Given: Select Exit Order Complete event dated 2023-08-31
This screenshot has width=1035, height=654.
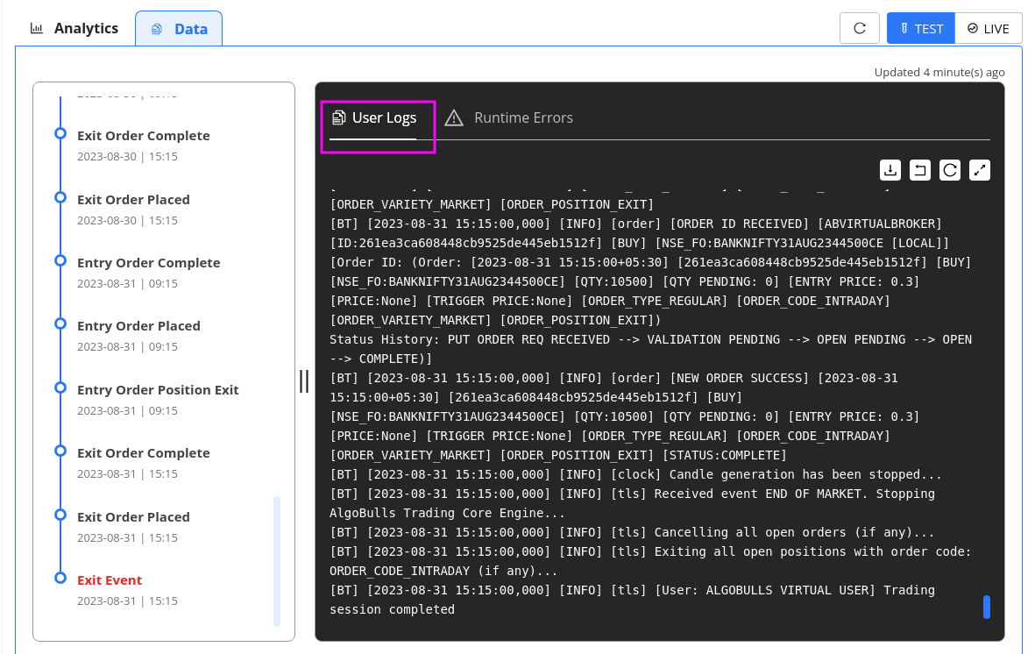Looking at the screenshot, I should (143, 463).
